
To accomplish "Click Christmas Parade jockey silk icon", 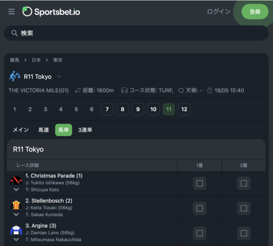I will (16, 180).
